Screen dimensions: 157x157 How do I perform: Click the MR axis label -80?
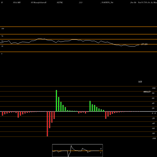pyautogui.click(x=153, y=133)
